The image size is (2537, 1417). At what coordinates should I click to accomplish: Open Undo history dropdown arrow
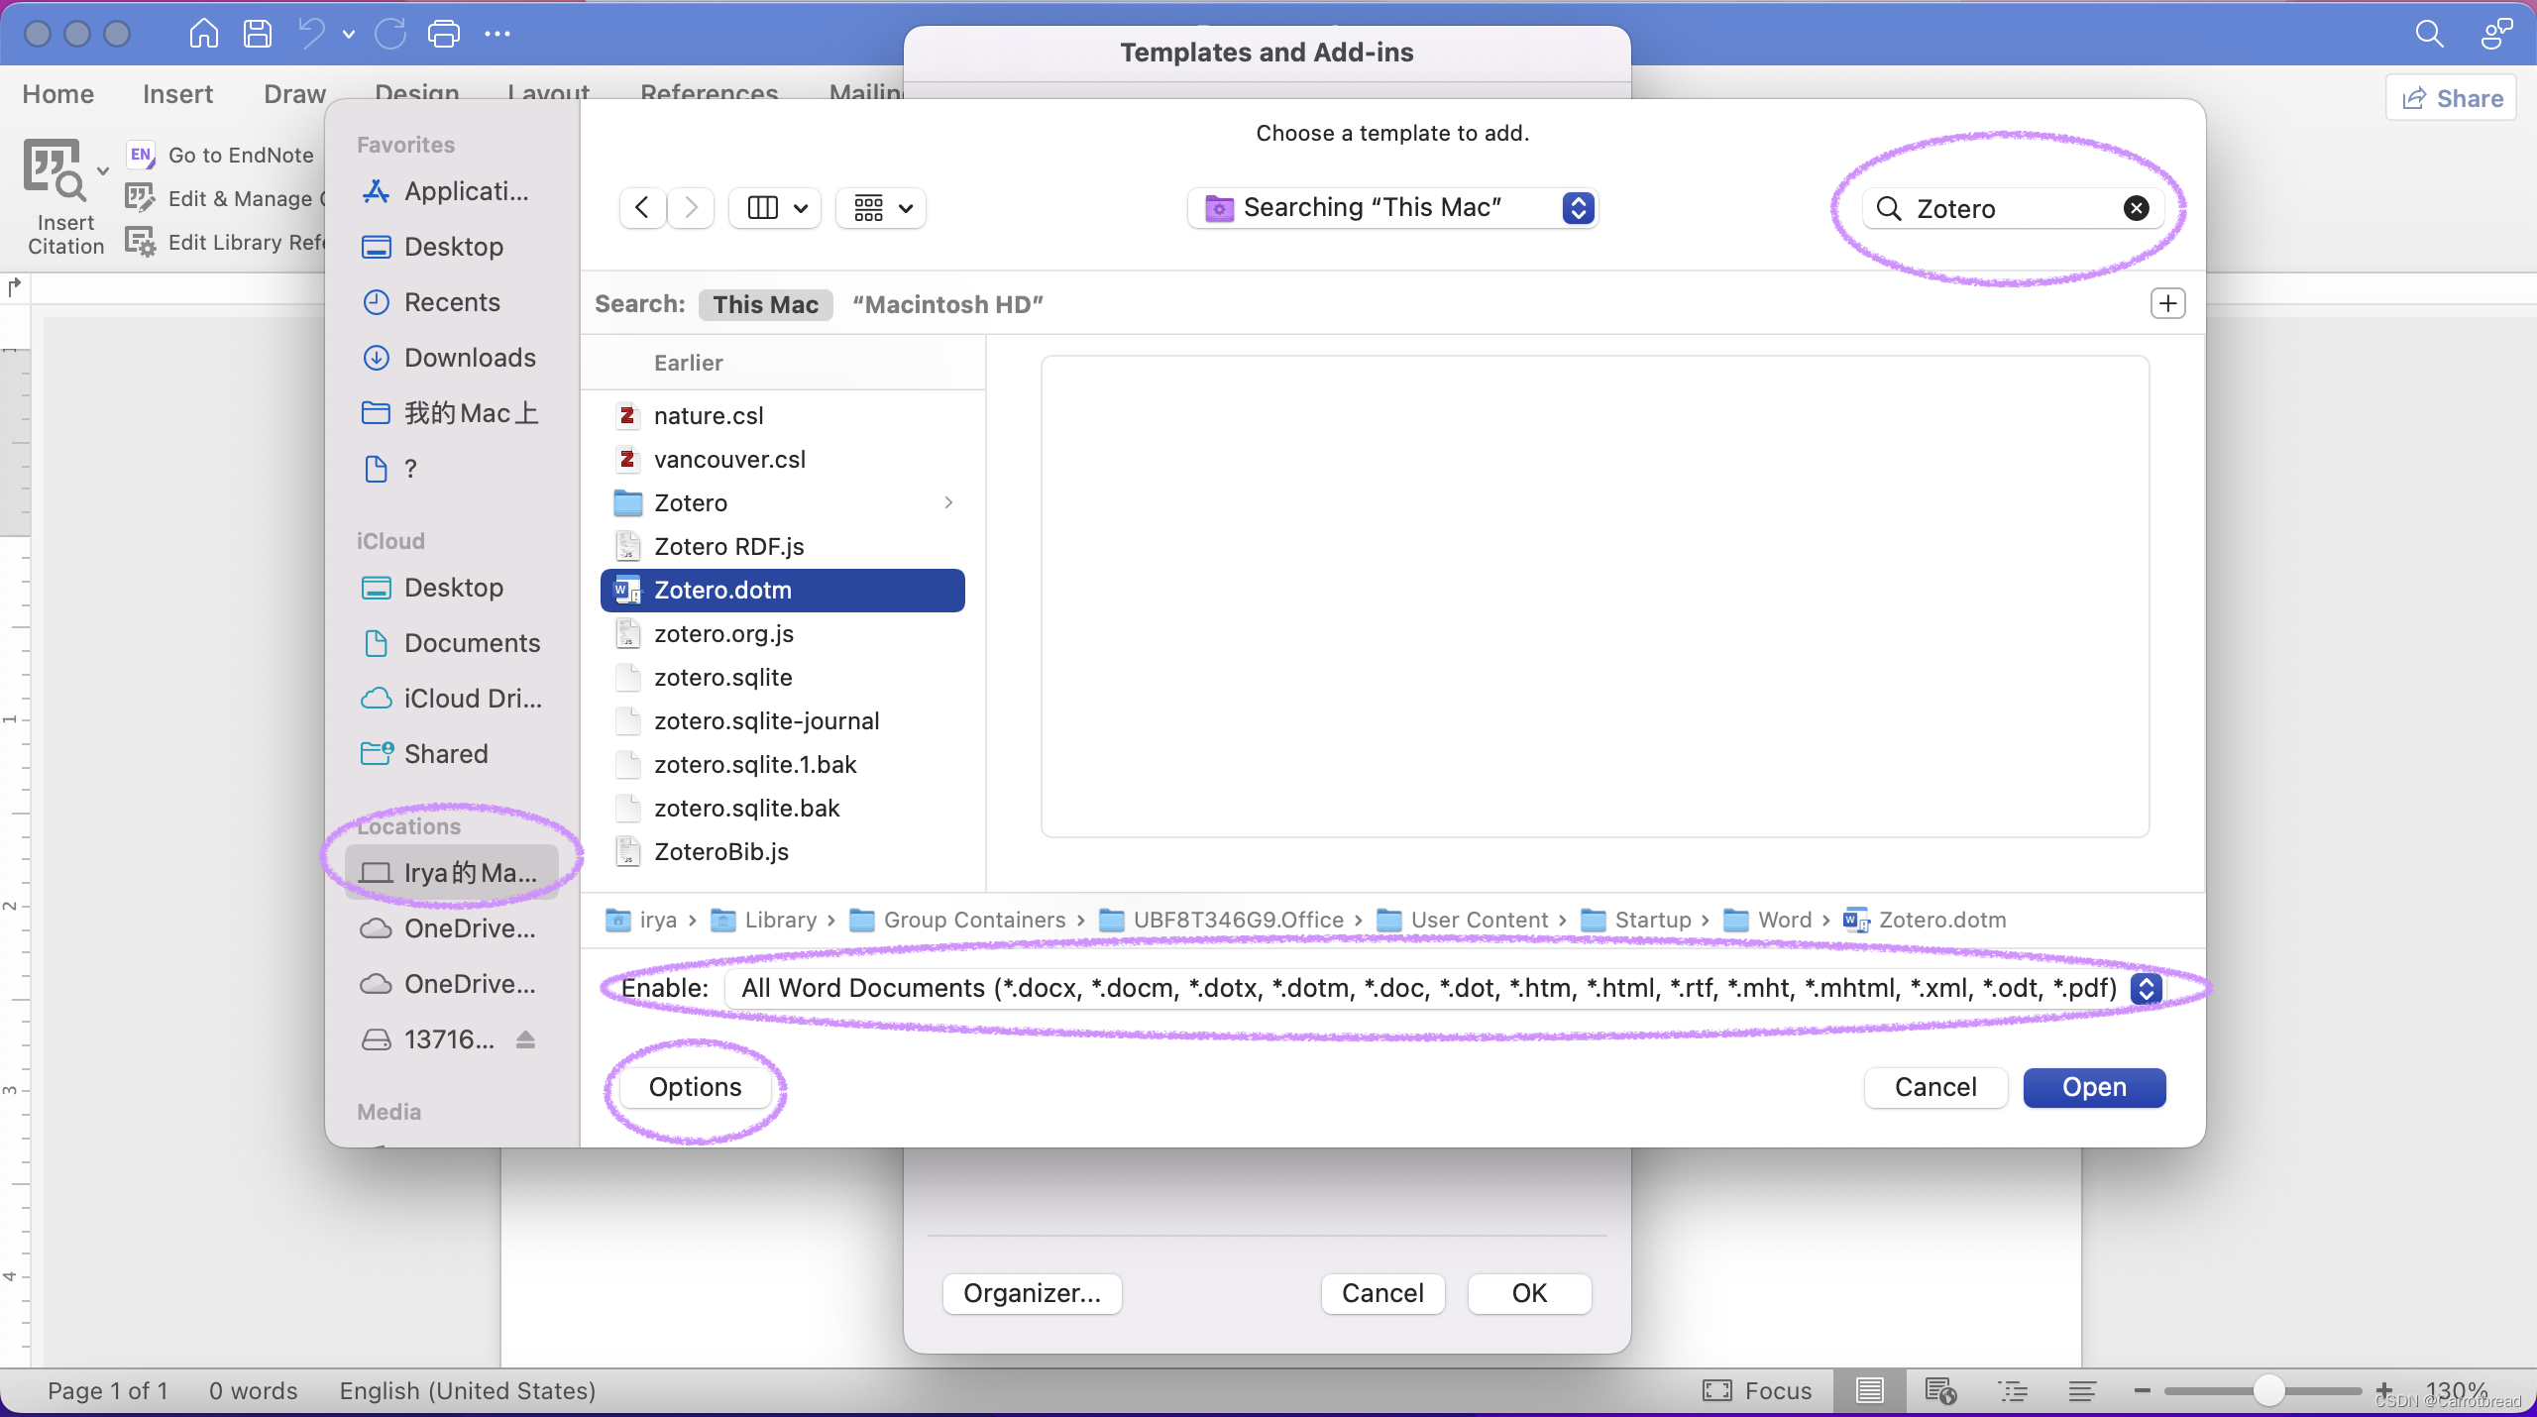pos(349,34)
